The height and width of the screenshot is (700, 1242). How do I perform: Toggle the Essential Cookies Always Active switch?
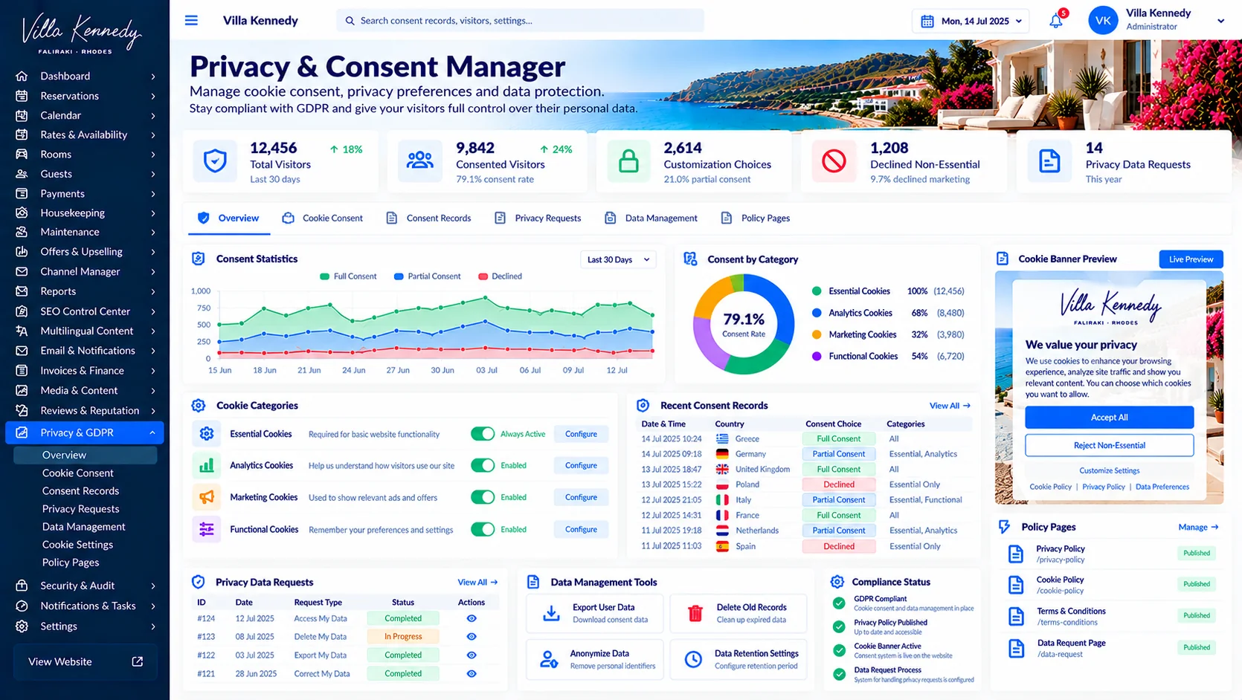click(483, 434)
